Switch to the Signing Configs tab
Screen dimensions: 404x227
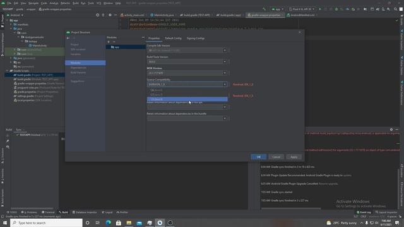(x=196, y=38)
